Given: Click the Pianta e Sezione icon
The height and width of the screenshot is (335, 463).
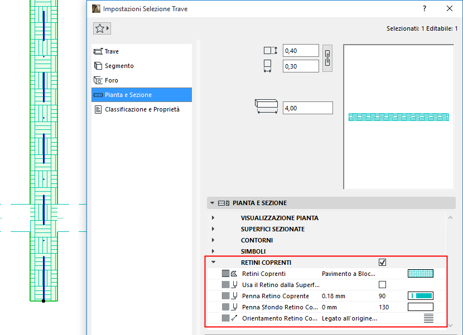Looking at the screenshot, I should pyautogui.click(x=98, y=95).
